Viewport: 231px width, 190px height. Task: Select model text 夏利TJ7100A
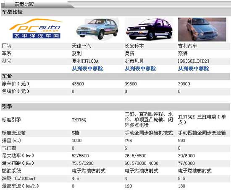pyautogui.click(x=85, y=61)
